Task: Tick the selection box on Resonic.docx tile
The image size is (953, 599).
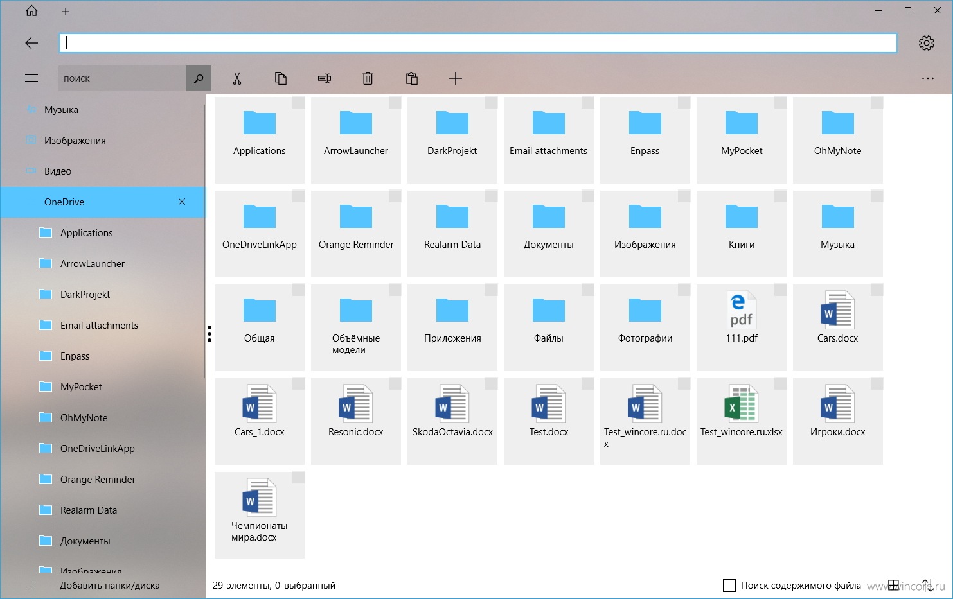Action: [x=395, y=384]
